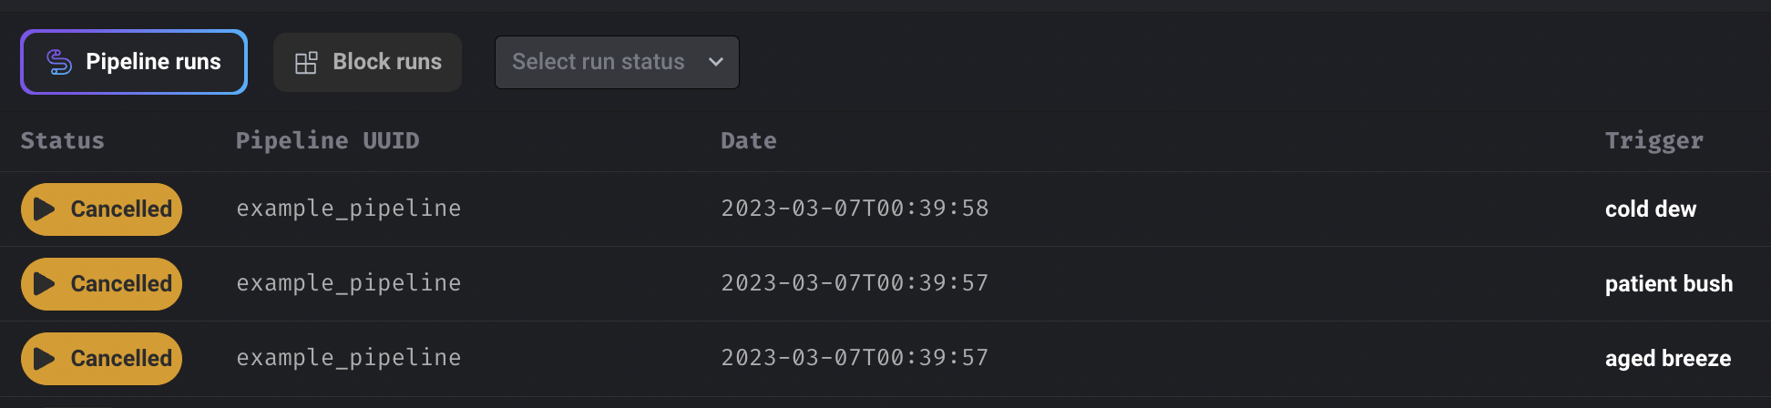Click Cancelled status button for aged breeze
Screen dimensions: 1771x408
click(102, 359)
